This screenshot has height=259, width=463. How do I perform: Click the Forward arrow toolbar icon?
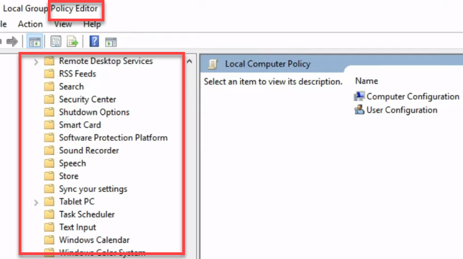pyautogui.click(x=12, y=42)
